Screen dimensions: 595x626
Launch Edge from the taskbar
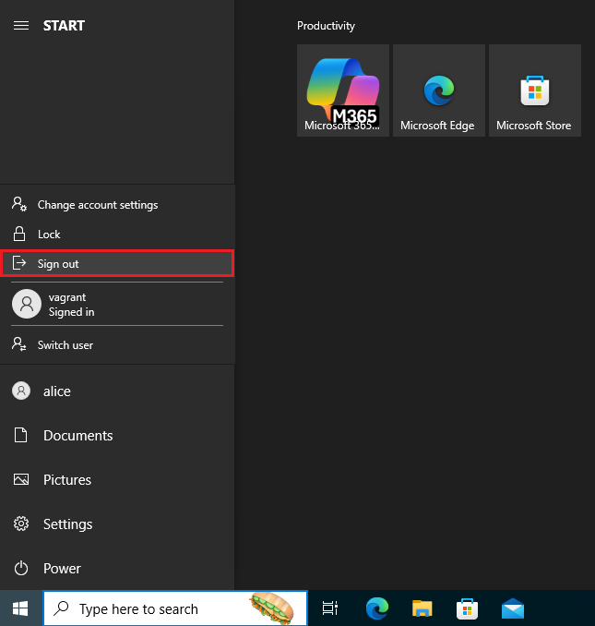pos(377,608)
